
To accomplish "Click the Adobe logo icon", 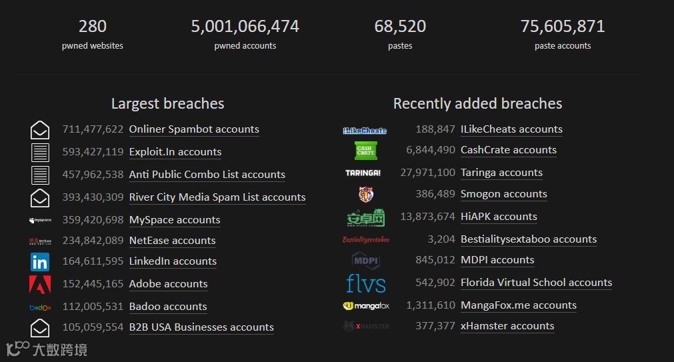I will (40, 285).
